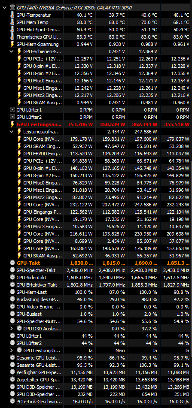The image size is (192, 408).
Task: Click the gauge icon beside GPU-Kern-Last
Action: (12, 292)
